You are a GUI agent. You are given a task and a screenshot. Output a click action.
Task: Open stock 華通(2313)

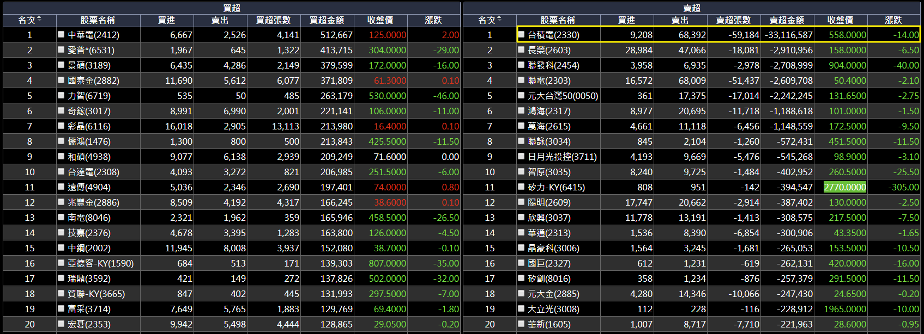coord(549,233)
